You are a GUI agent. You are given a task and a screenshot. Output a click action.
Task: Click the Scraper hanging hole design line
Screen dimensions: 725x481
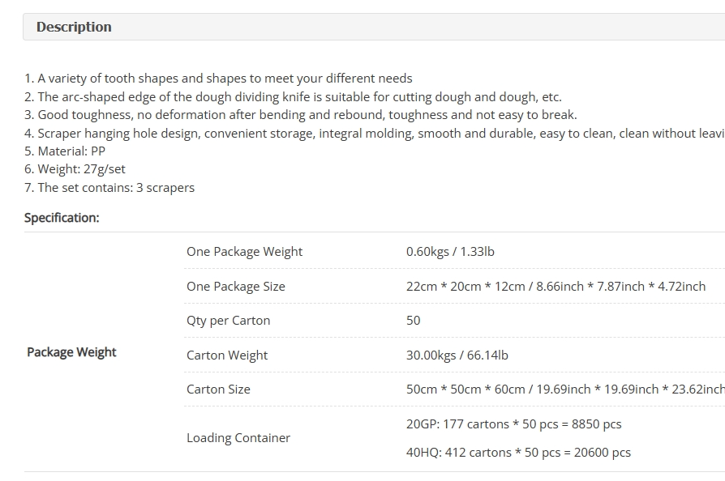375,134
